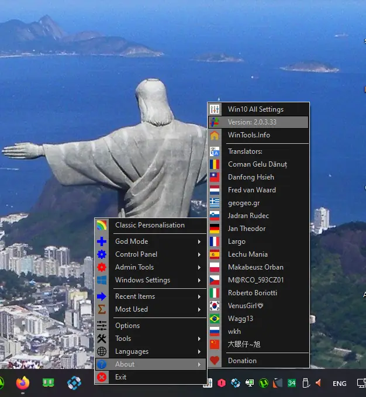This screenshot has width=366, height=397.
Task: Expand the About submenu arrow
Action: point(199,365)
